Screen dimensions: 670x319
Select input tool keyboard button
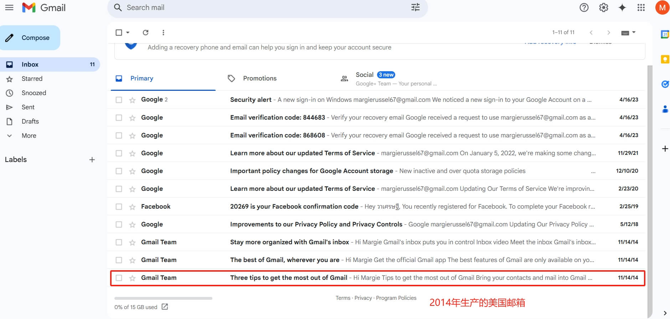tap(625, 33)
